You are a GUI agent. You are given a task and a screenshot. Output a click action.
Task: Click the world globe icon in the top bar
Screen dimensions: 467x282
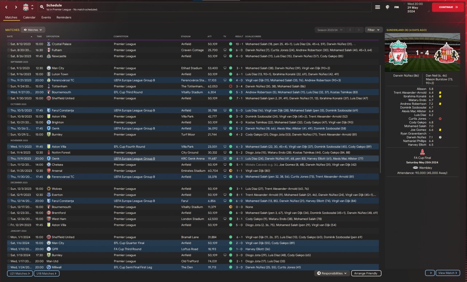[387, 7]
